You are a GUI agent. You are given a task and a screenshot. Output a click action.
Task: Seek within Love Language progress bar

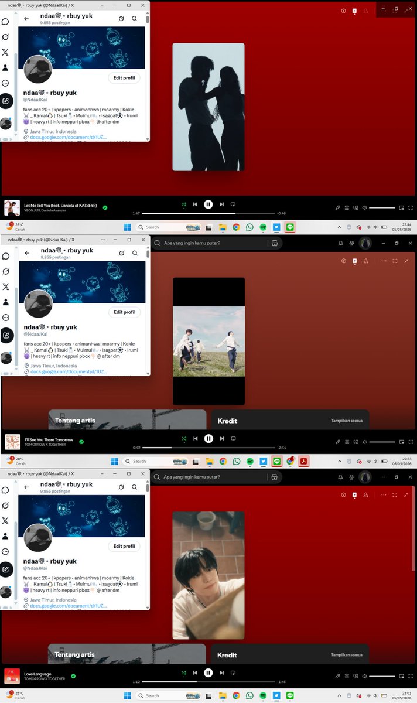(x=209, y=682)
